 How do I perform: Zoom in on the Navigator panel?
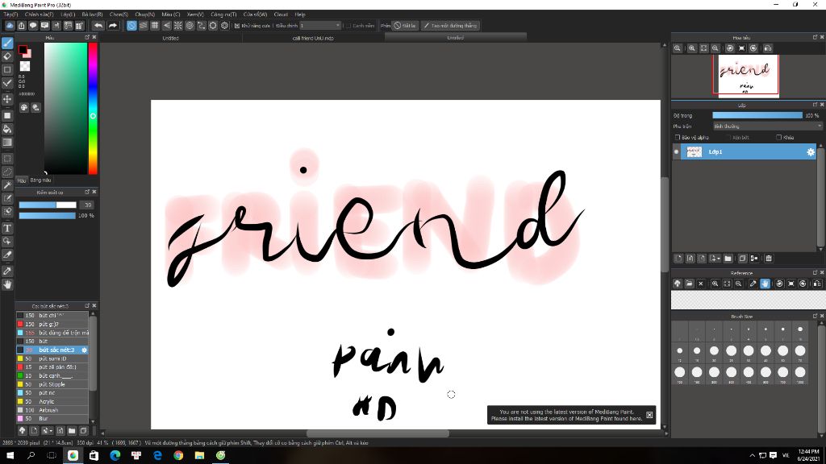point(691,48)
